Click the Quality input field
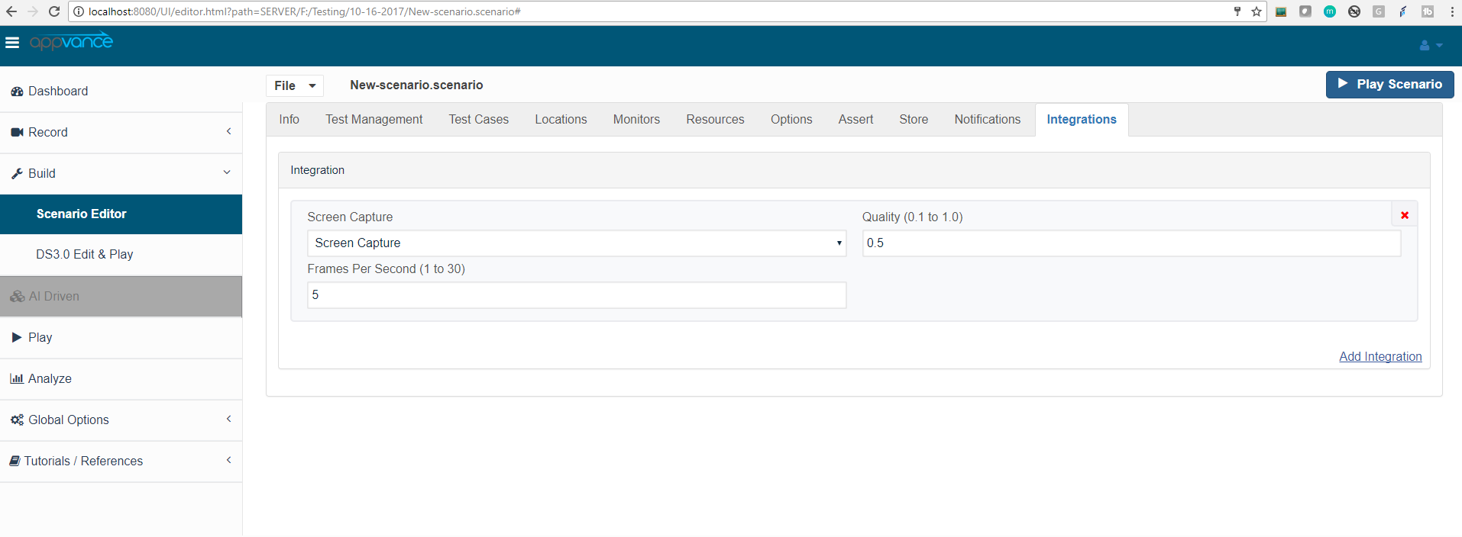 coord(1130,243)
